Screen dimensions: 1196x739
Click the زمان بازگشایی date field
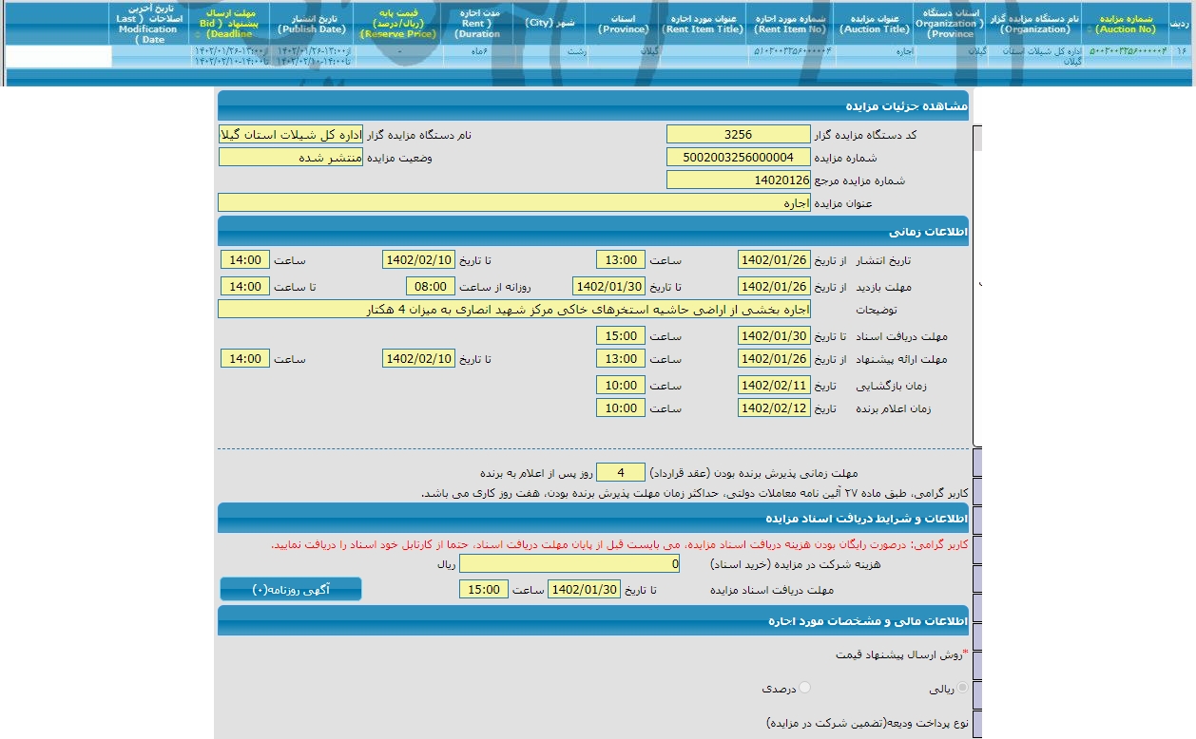(774, 386)
